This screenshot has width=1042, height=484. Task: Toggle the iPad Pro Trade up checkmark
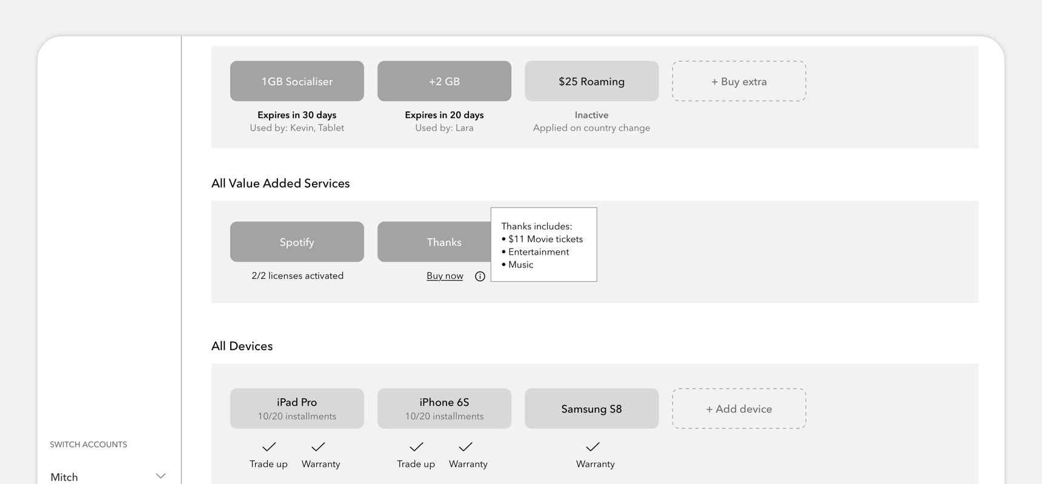point(269,447)
